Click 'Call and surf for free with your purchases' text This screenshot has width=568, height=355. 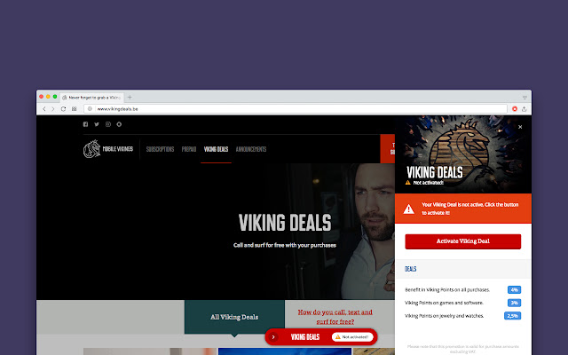point(285,245)
